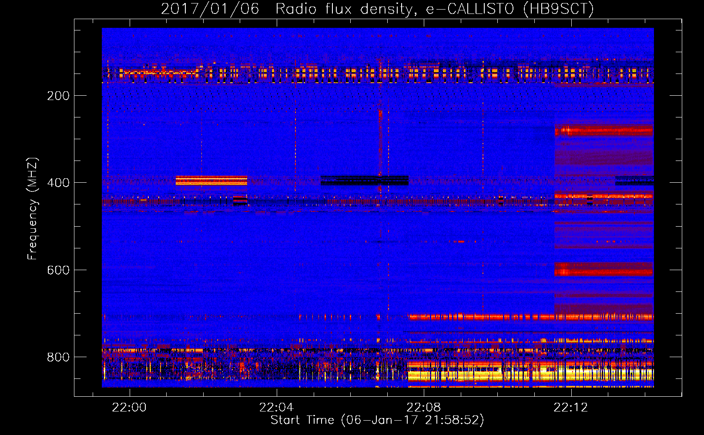The width and height of the screenshot is (704, 435).
Task: Click the red band near 280 MHz after 22:12
Action: coord(604,130)
